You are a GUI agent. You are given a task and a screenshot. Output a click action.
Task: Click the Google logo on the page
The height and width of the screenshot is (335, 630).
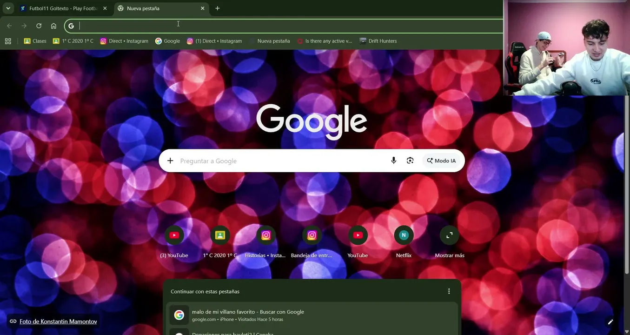[312, 121]
